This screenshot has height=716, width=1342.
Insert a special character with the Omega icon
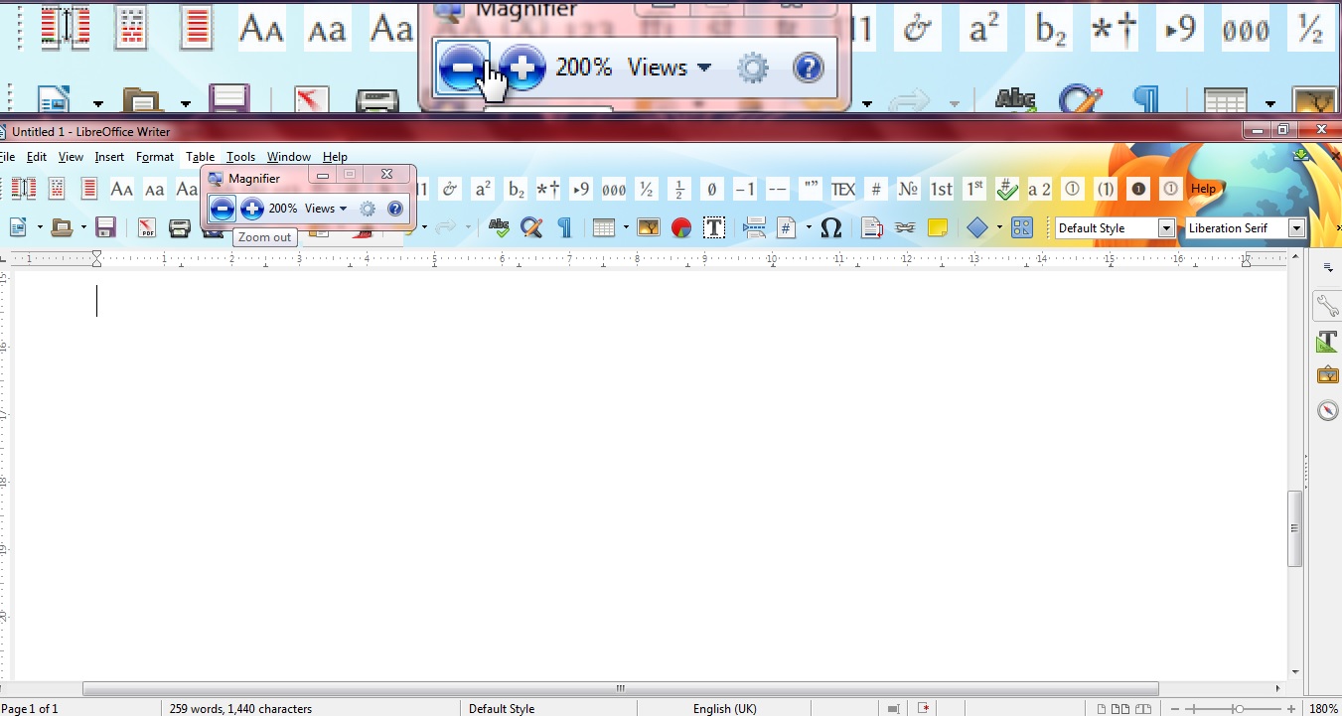coord(831,227)
